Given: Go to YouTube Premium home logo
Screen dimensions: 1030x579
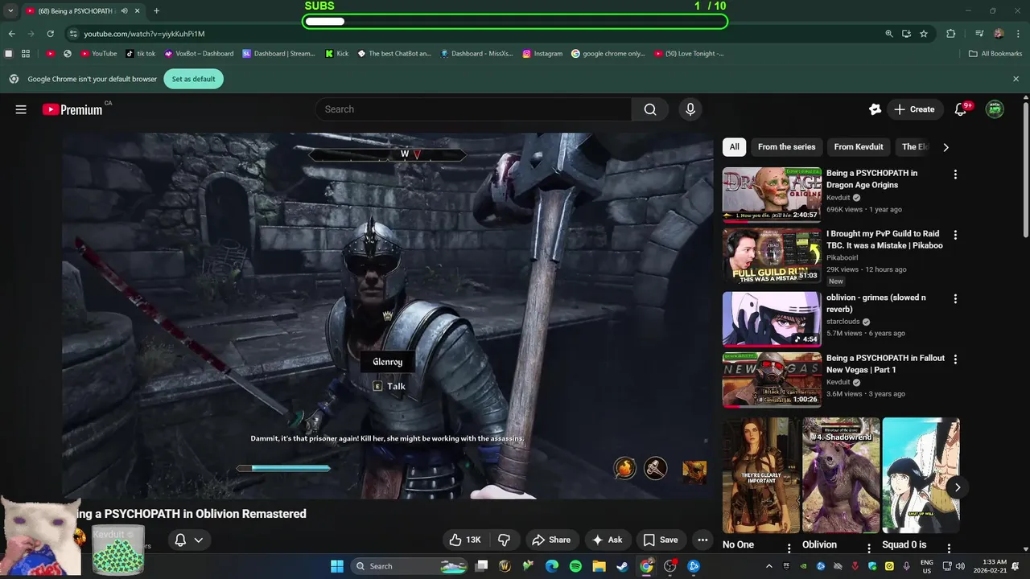Looking at the screenshot, I should 72,109.
